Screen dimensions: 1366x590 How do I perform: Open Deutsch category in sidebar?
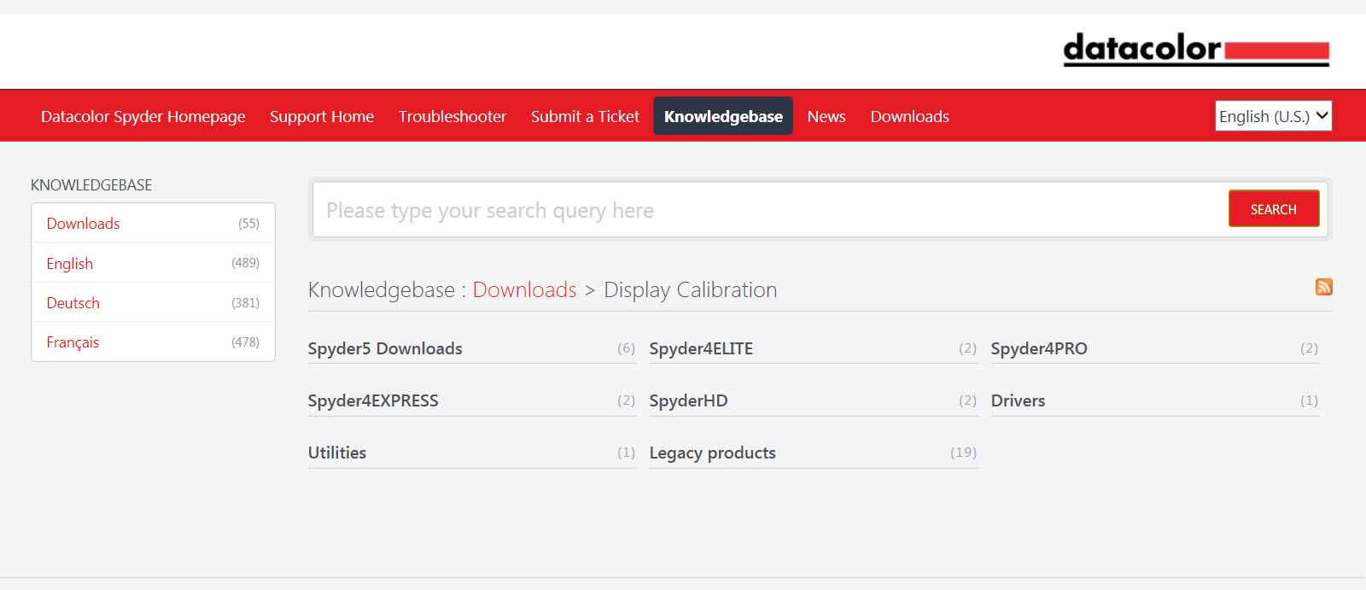[x=73, y=303]
